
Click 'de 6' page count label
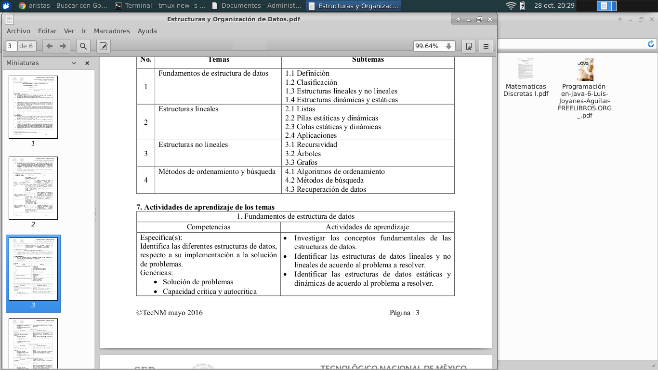click(26, 46)
